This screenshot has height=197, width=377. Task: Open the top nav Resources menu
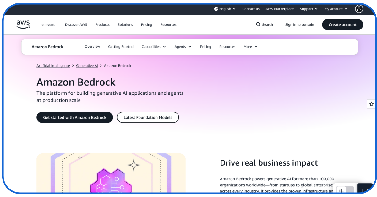[168, 24]
